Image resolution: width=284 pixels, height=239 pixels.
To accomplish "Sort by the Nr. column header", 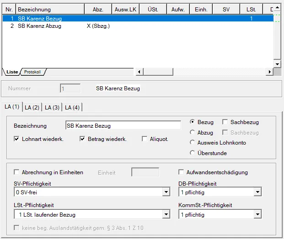I will point(9,10).
